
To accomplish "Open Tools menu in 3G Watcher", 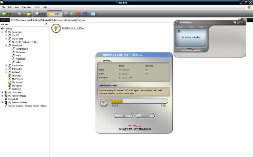I will click(x=191, y=27).
